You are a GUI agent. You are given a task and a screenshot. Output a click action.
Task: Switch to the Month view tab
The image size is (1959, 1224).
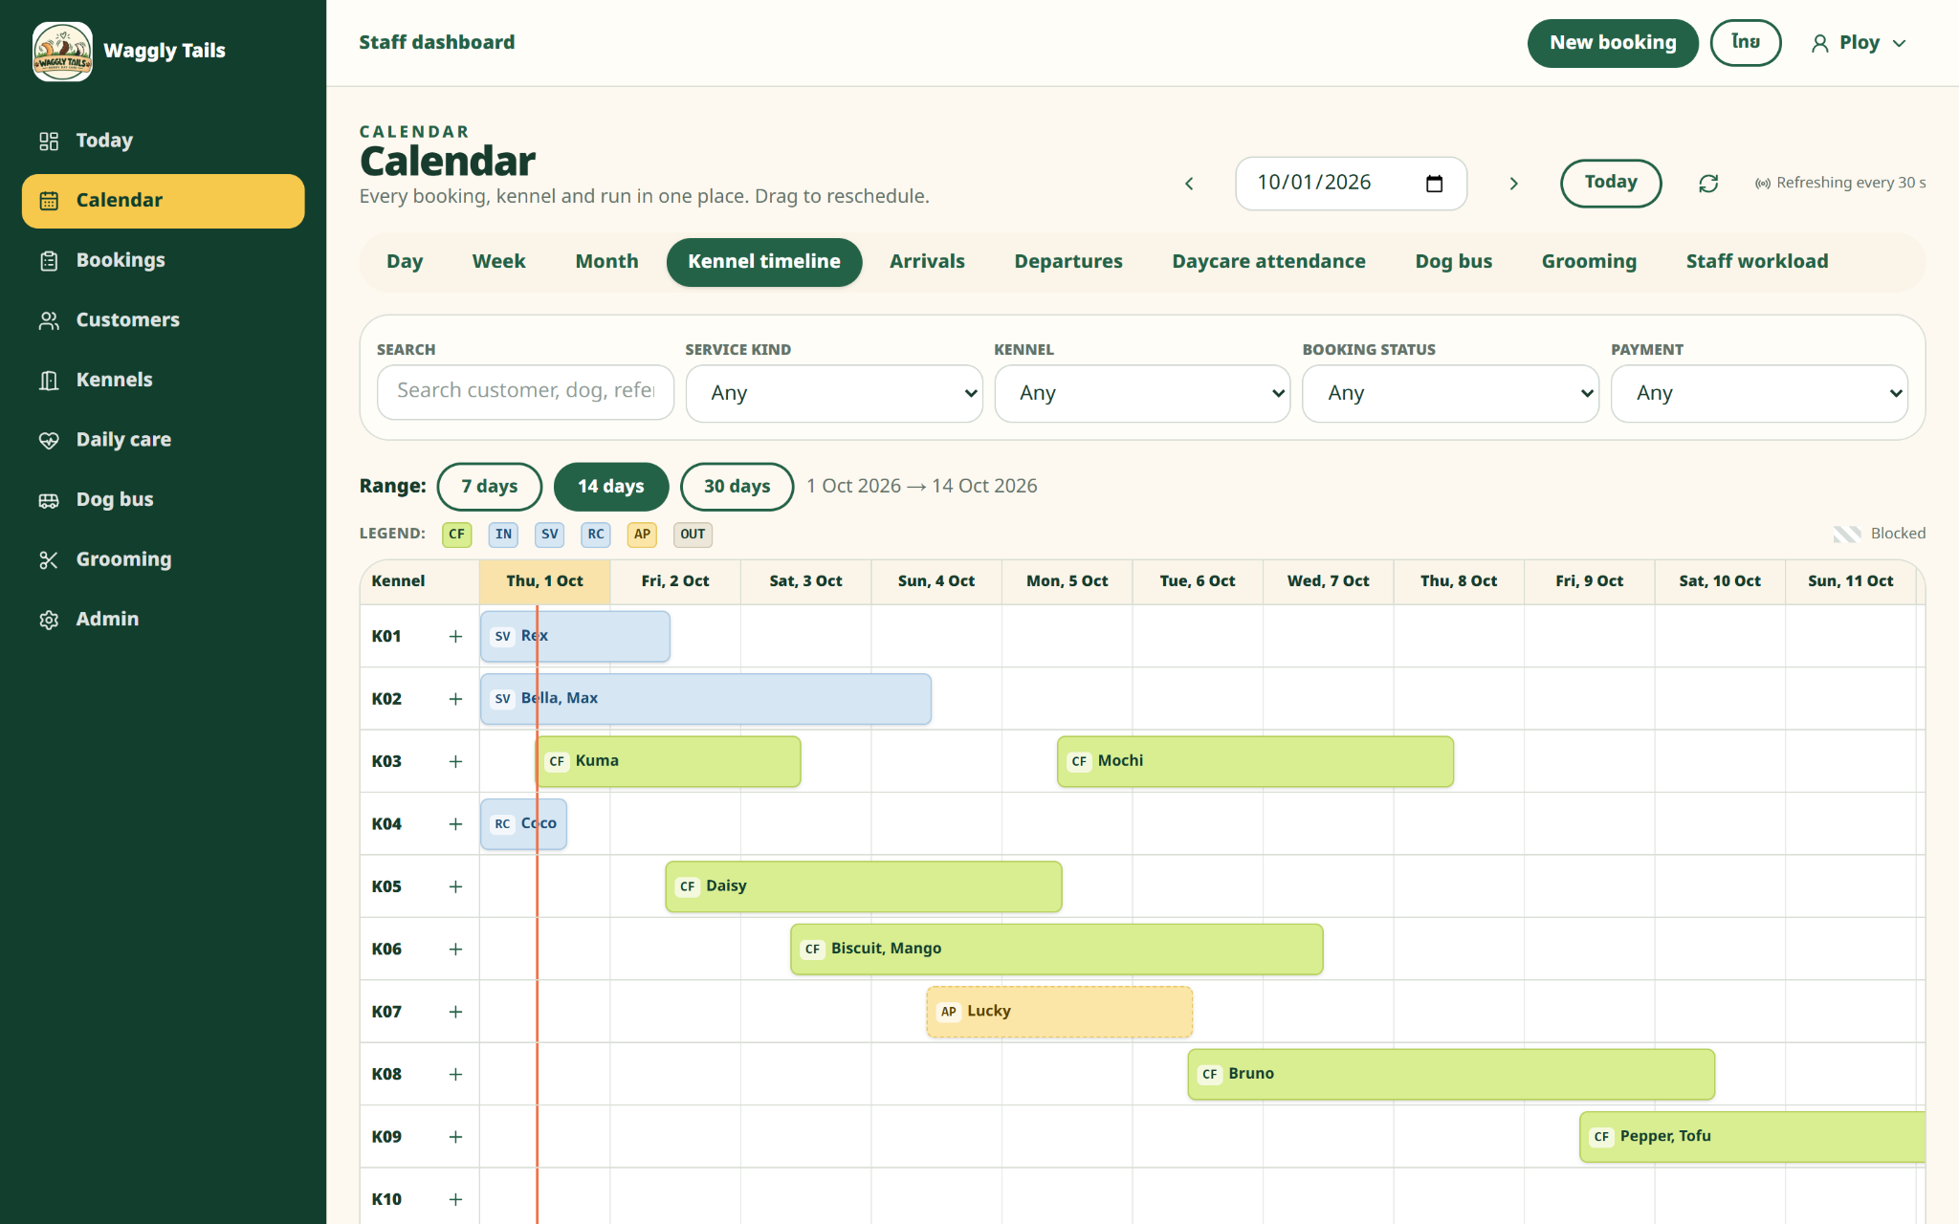coord(607,262)
